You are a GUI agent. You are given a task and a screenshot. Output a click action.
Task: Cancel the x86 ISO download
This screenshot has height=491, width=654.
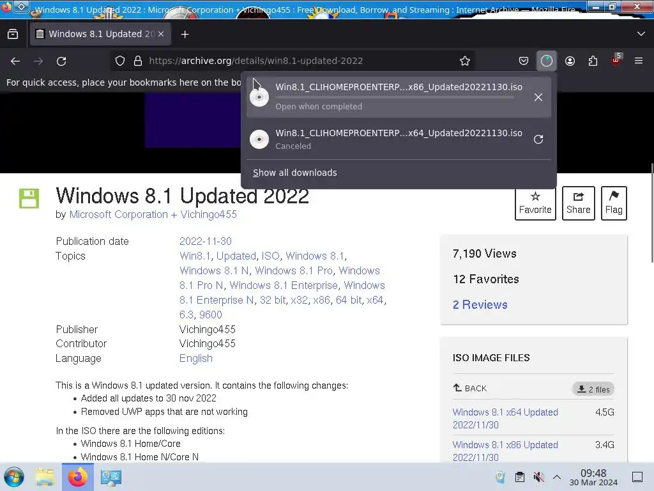(x=538, y=97)
